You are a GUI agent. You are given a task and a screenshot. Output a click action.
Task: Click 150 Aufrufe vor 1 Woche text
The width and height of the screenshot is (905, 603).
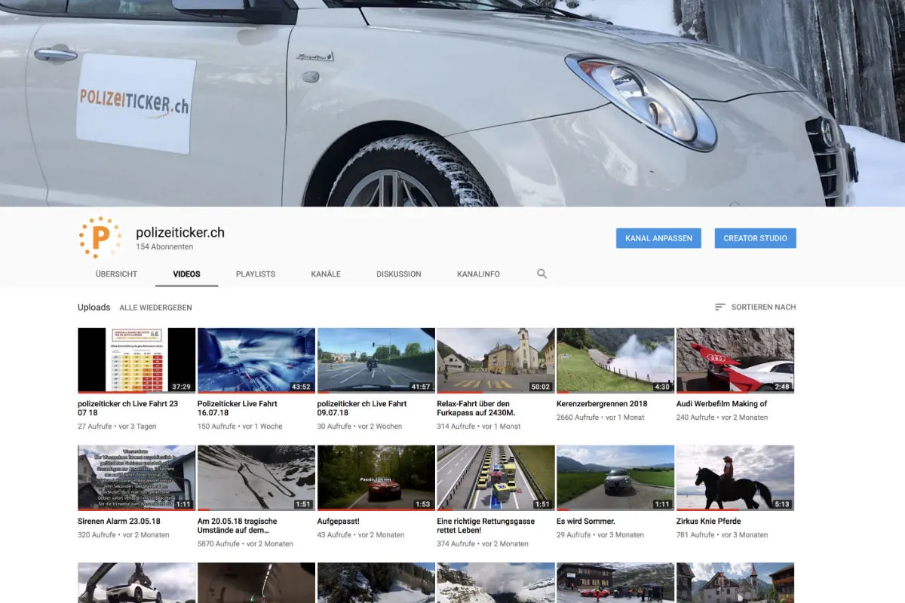240,426
